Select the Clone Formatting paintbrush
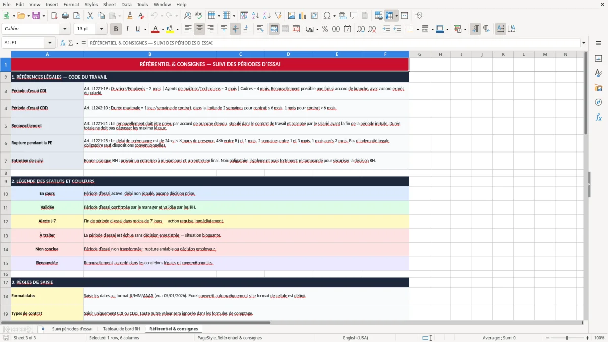The height and width of the screenshot is (342, 608). [130, 16]
